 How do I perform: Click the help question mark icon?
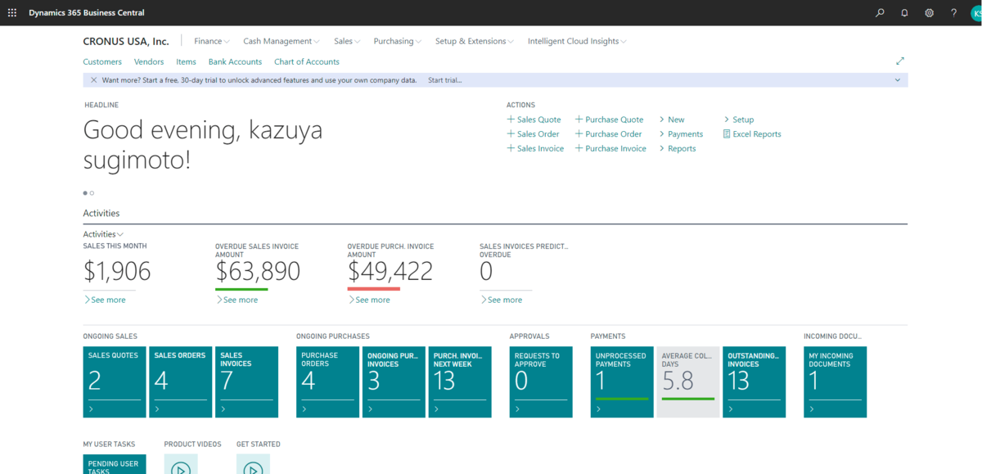click(953, 12)
